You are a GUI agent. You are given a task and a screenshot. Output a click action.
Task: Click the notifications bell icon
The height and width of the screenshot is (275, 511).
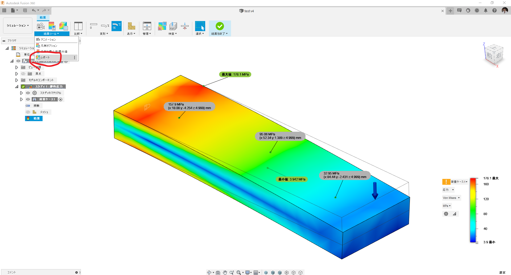486,10
